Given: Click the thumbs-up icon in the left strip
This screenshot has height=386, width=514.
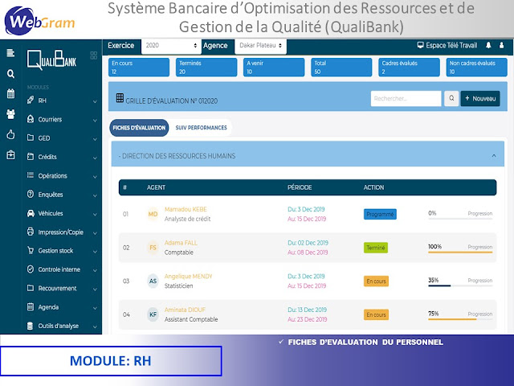Looking at the screenshot, I should (10, 134).
